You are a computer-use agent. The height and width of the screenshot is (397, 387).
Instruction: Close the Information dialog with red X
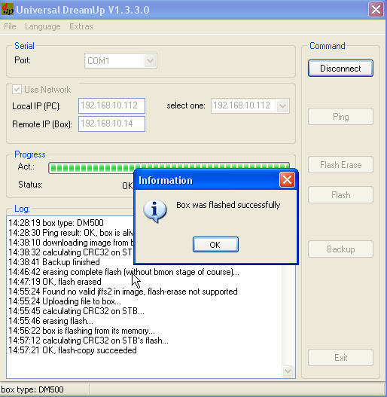(287, 180)
